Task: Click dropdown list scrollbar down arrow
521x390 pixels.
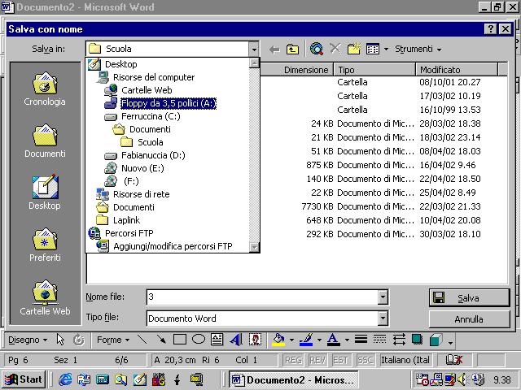Action: (254, 247)
